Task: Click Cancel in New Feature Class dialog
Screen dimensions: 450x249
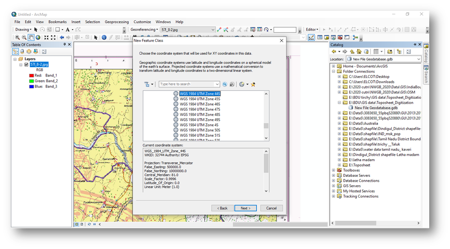Action: (271, 208)
